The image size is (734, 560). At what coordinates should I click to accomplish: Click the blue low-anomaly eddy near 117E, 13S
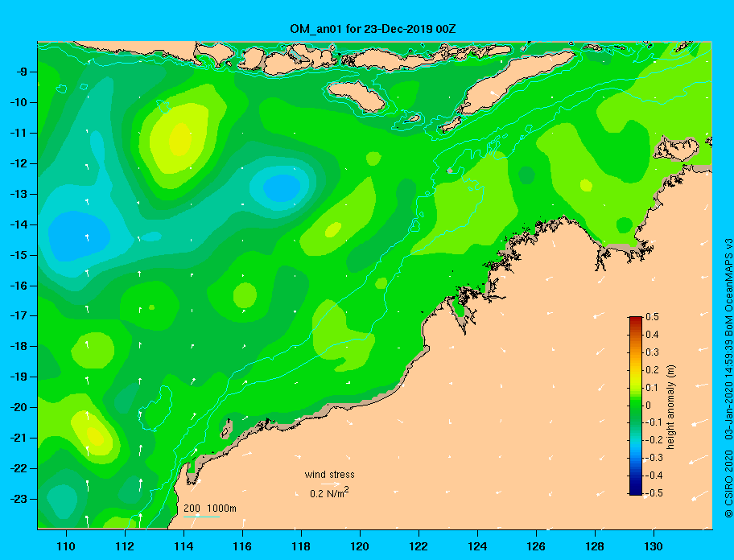tap(282, 188)
